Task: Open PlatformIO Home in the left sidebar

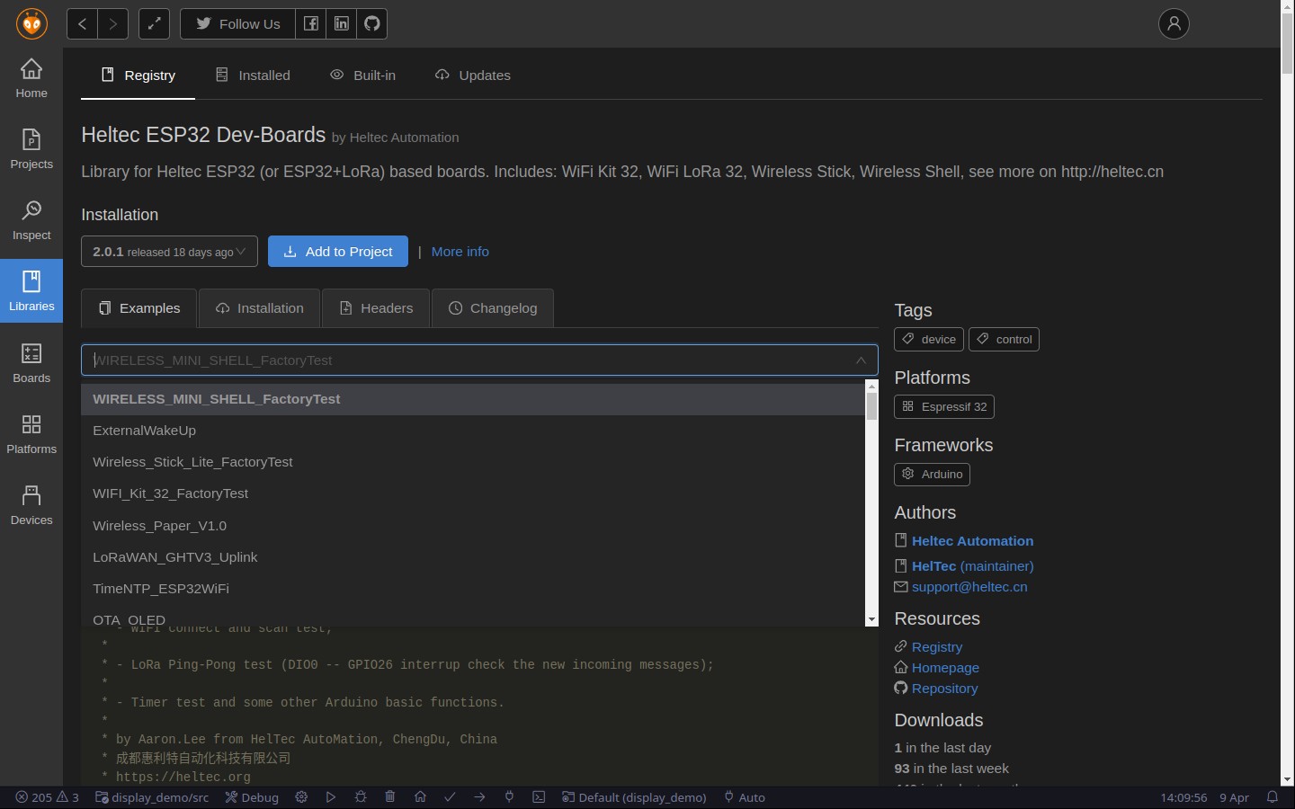Action: pyautogui.click(x=31, y=78)
